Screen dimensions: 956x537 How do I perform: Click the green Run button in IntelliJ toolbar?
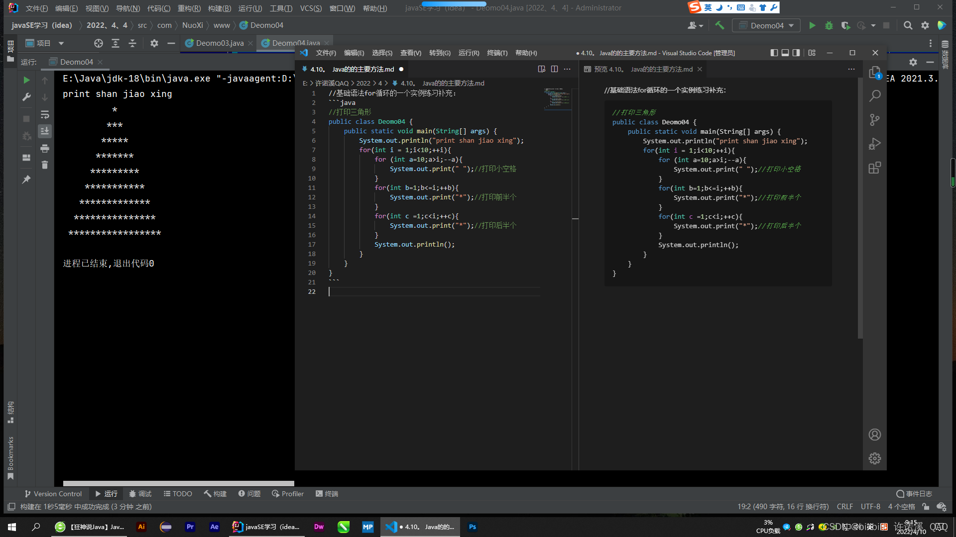pyautogui.click(x=812, y=25)
